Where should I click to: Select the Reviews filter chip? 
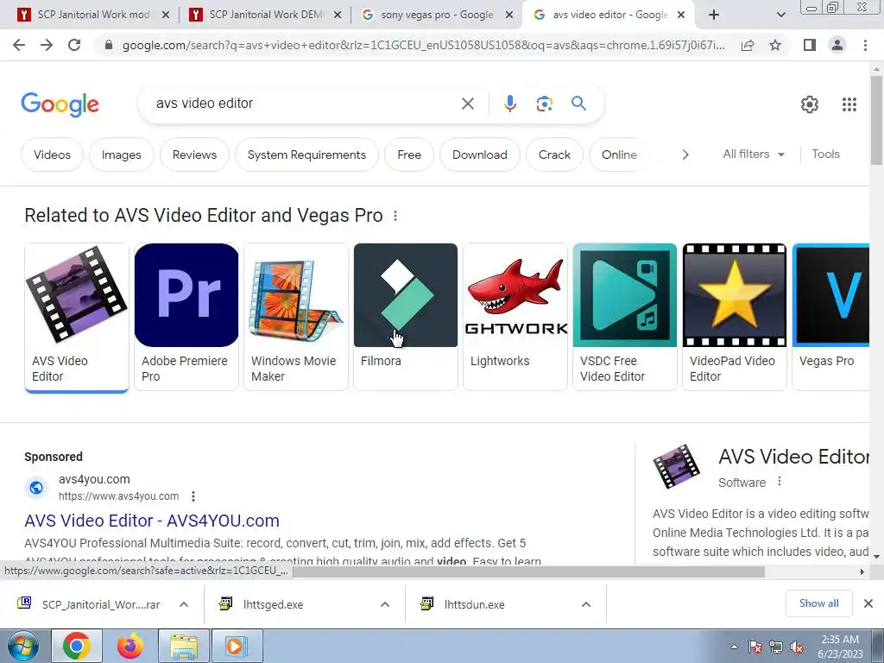tap(194, 155)
